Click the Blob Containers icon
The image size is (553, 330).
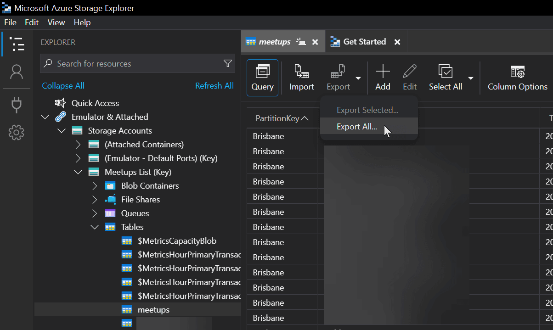(110, 186)
